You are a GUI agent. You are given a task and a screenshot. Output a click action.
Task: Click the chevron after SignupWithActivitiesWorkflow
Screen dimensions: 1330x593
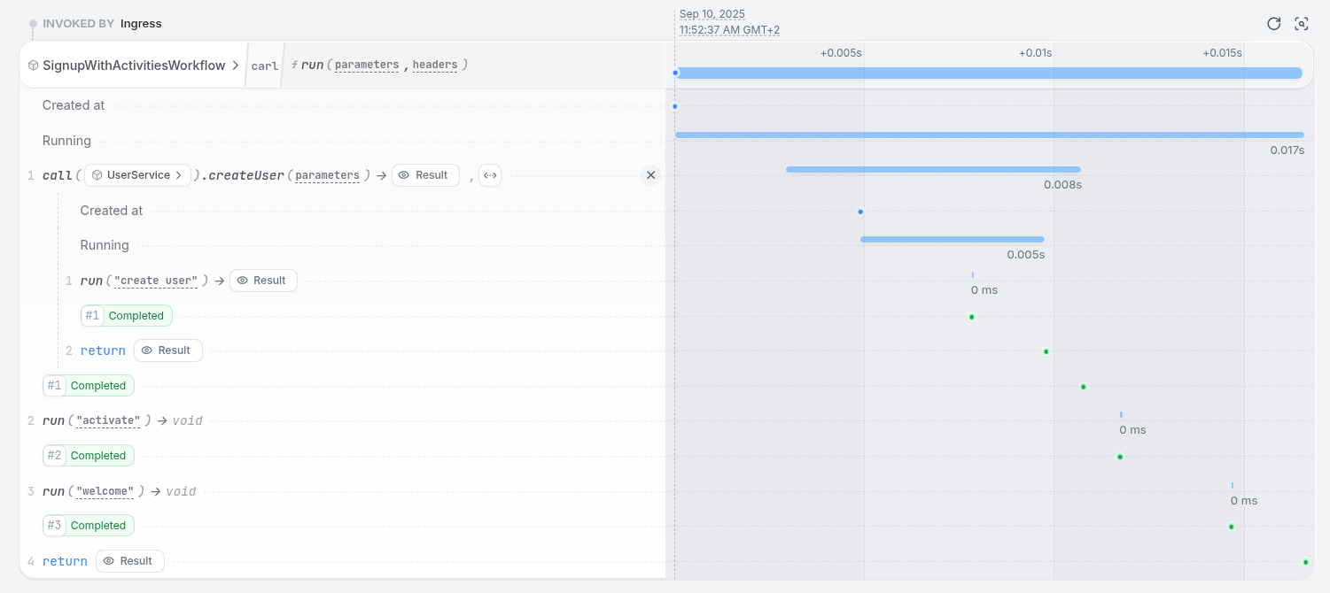pyautogui.click(x=235, y=65)
